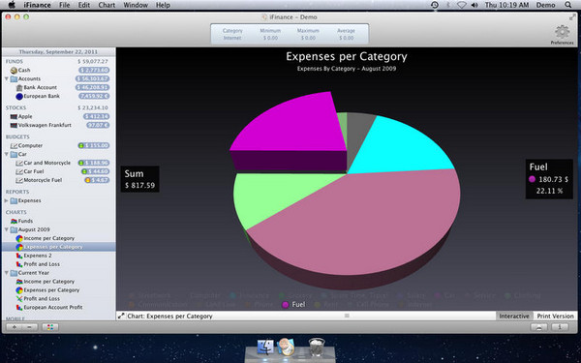Select the European Bank account icon
581x363 pixels.
19,96
